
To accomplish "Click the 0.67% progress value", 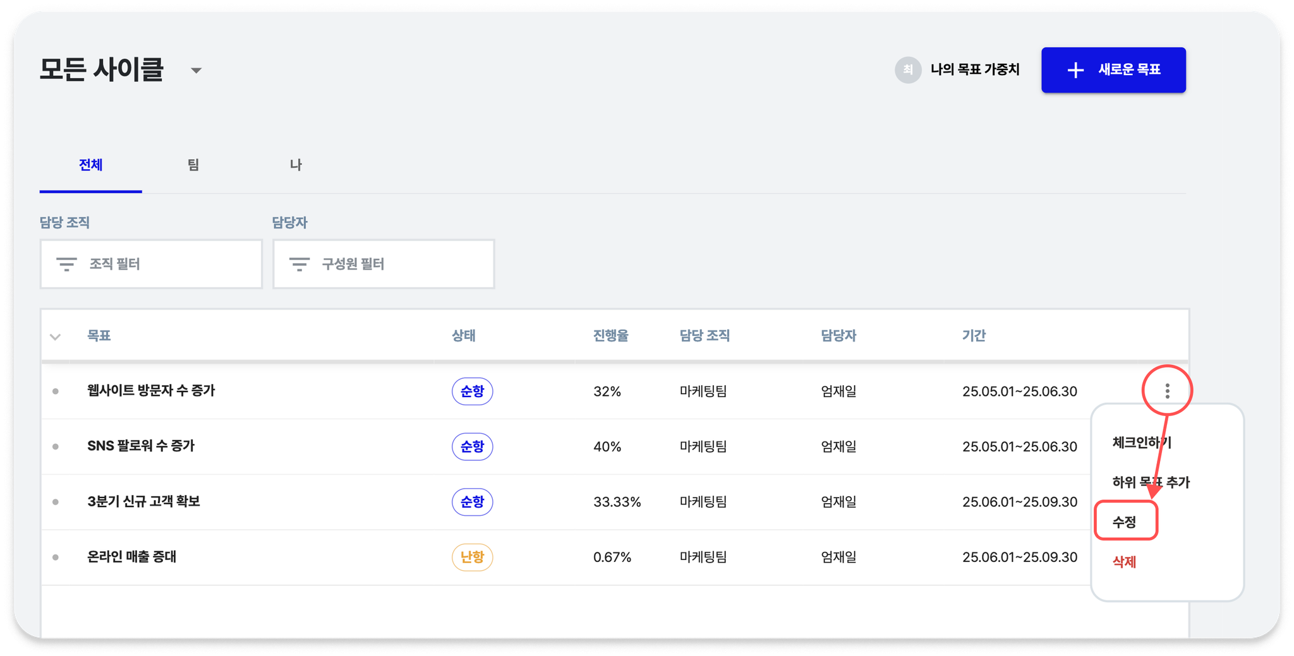I will [612, 557].
